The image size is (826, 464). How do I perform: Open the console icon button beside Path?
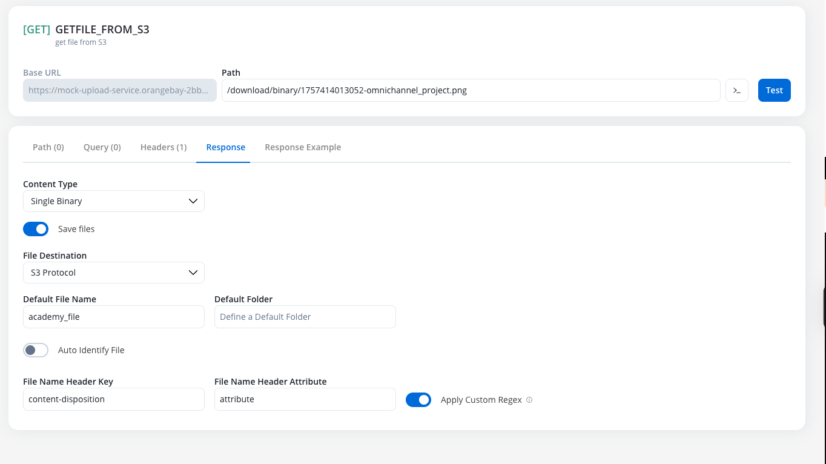click(736, 90)
